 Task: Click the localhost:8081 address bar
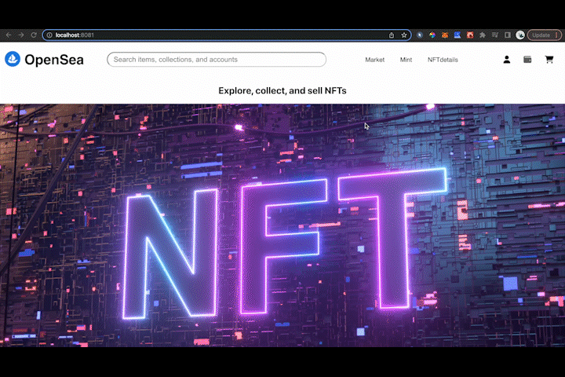pyautogui.click(x=227, y=35)
